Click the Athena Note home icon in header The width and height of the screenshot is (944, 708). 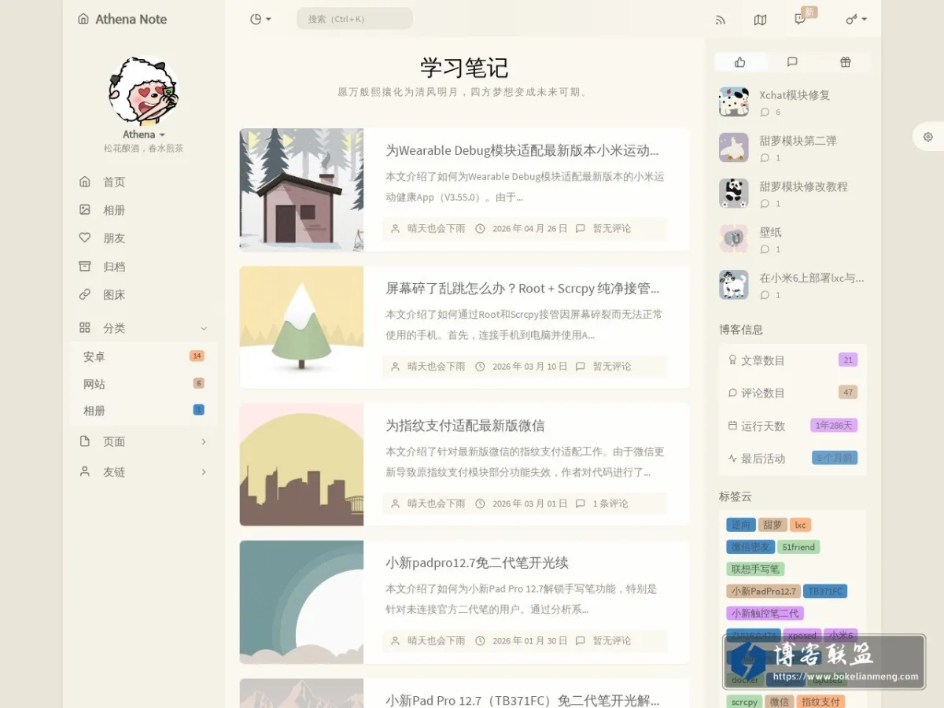83,19
